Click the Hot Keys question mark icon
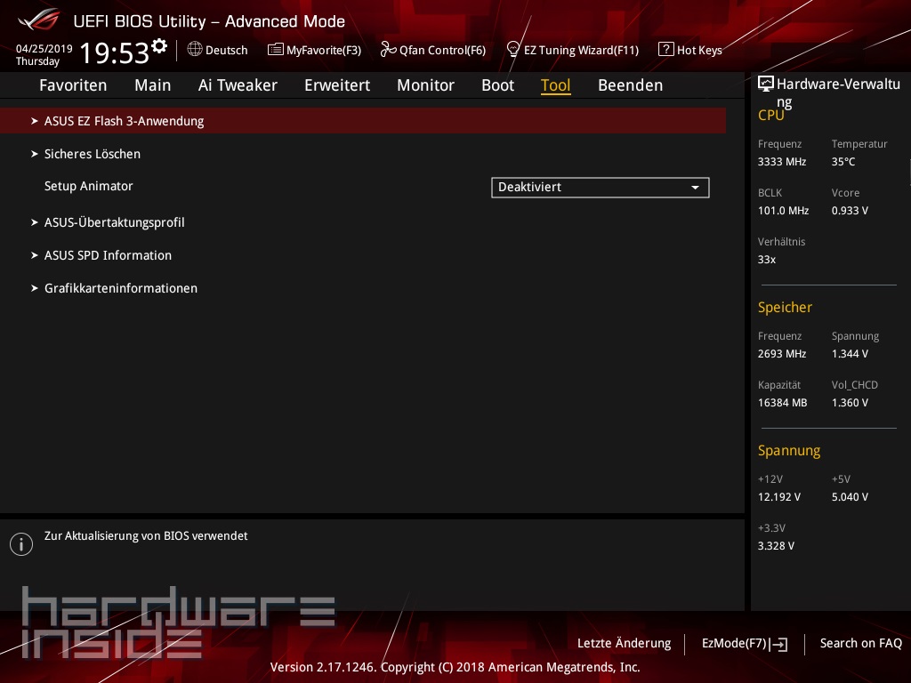 [x=665, y=50]
